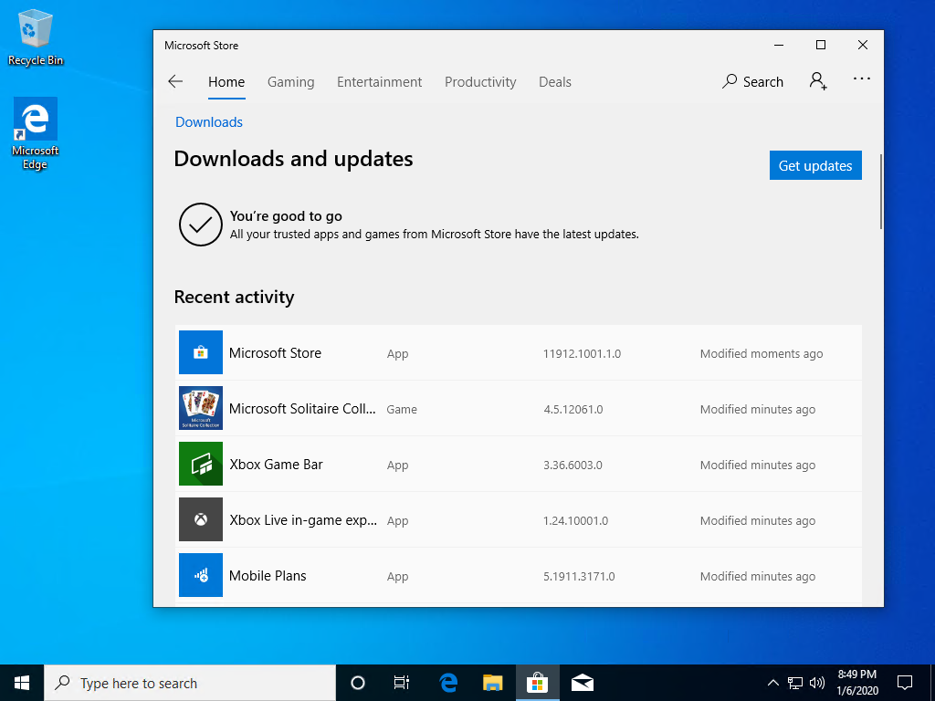The height and width of the screenshot is (701, 935).
Task: Click the Mobile Plans app icon
Action: [201, 575]
